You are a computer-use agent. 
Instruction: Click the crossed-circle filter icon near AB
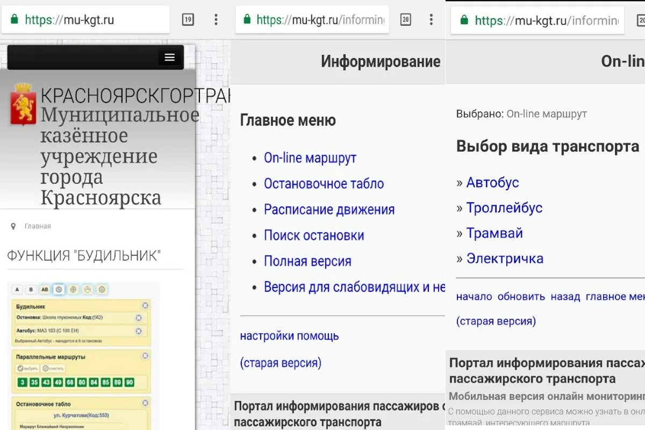59,290
